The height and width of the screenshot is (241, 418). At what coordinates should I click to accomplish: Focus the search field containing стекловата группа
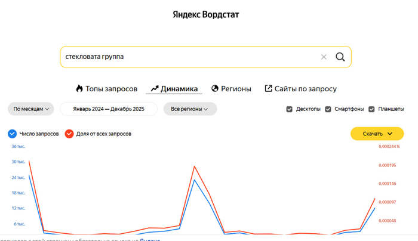point(185,57)
